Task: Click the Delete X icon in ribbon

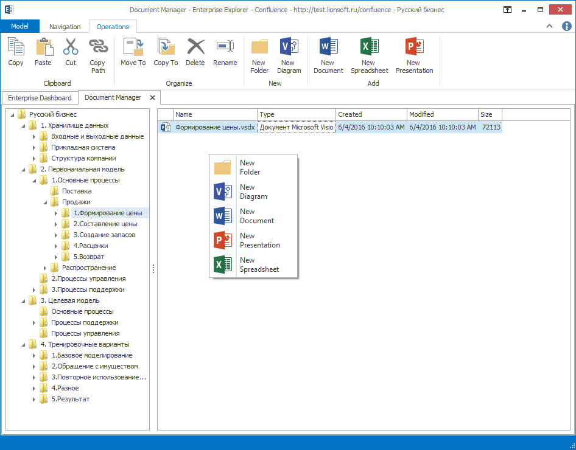Action: (195, 47)
